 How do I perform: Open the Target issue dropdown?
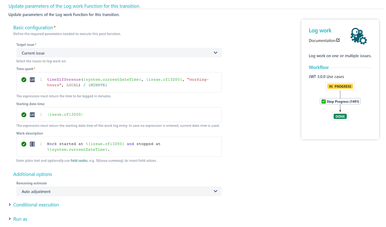pyautogui.click(x=119, y=53)
